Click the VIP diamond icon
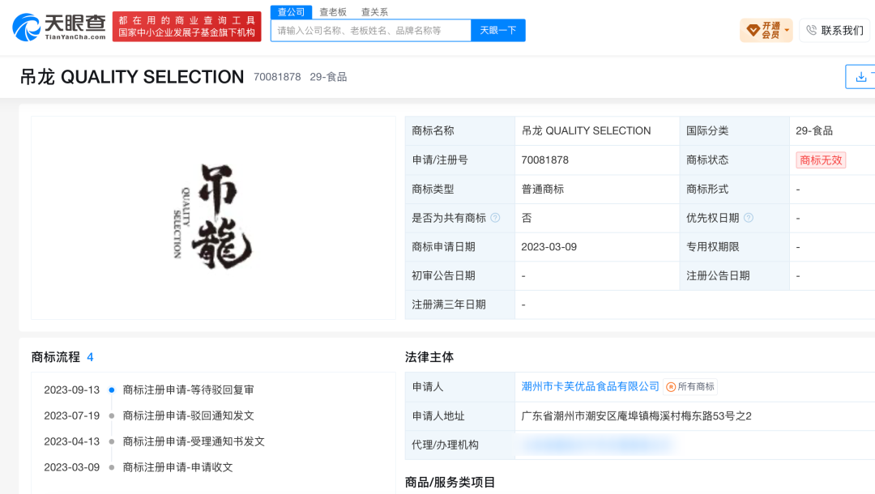 tap(753, 30)
